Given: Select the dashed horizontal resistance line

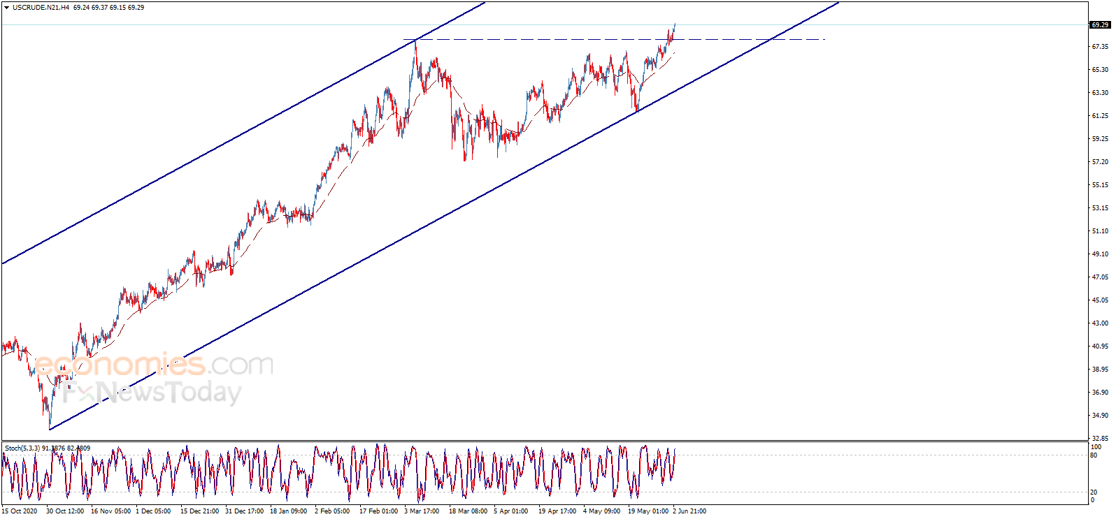Looking at the screenshot, I should pos(614,39).
